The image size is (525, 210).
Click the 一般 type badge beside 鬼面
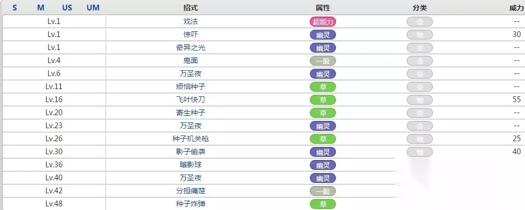(323, 60)
